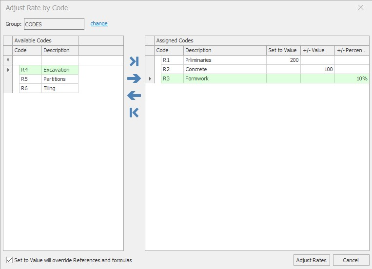Sort by Description in Assigned Codes header
The height and width of the screenshot is (269, 372).
click(x=224, y=50)
